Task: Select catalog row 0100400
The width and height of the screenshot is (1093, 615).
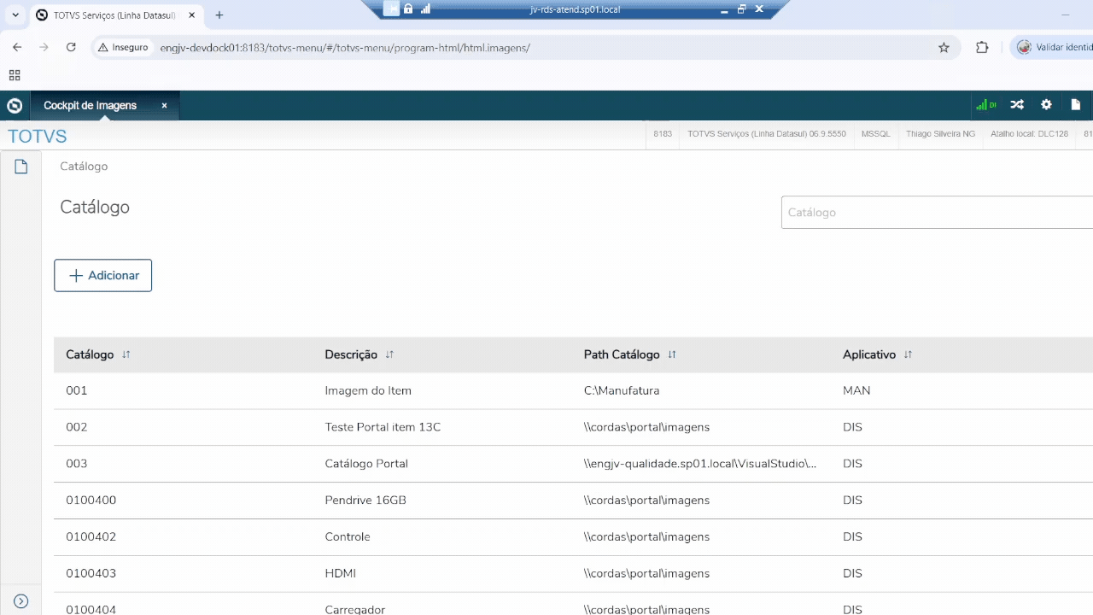Action: click(573, 501)
